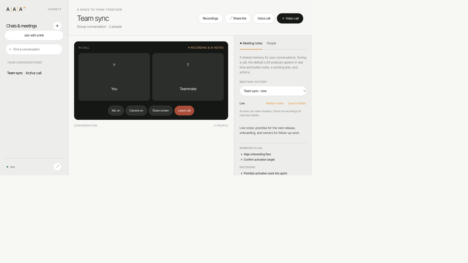Open the Connect menu item
This screenshot has width=468, height=263.
pyautogui.click(x=54, y=9)
